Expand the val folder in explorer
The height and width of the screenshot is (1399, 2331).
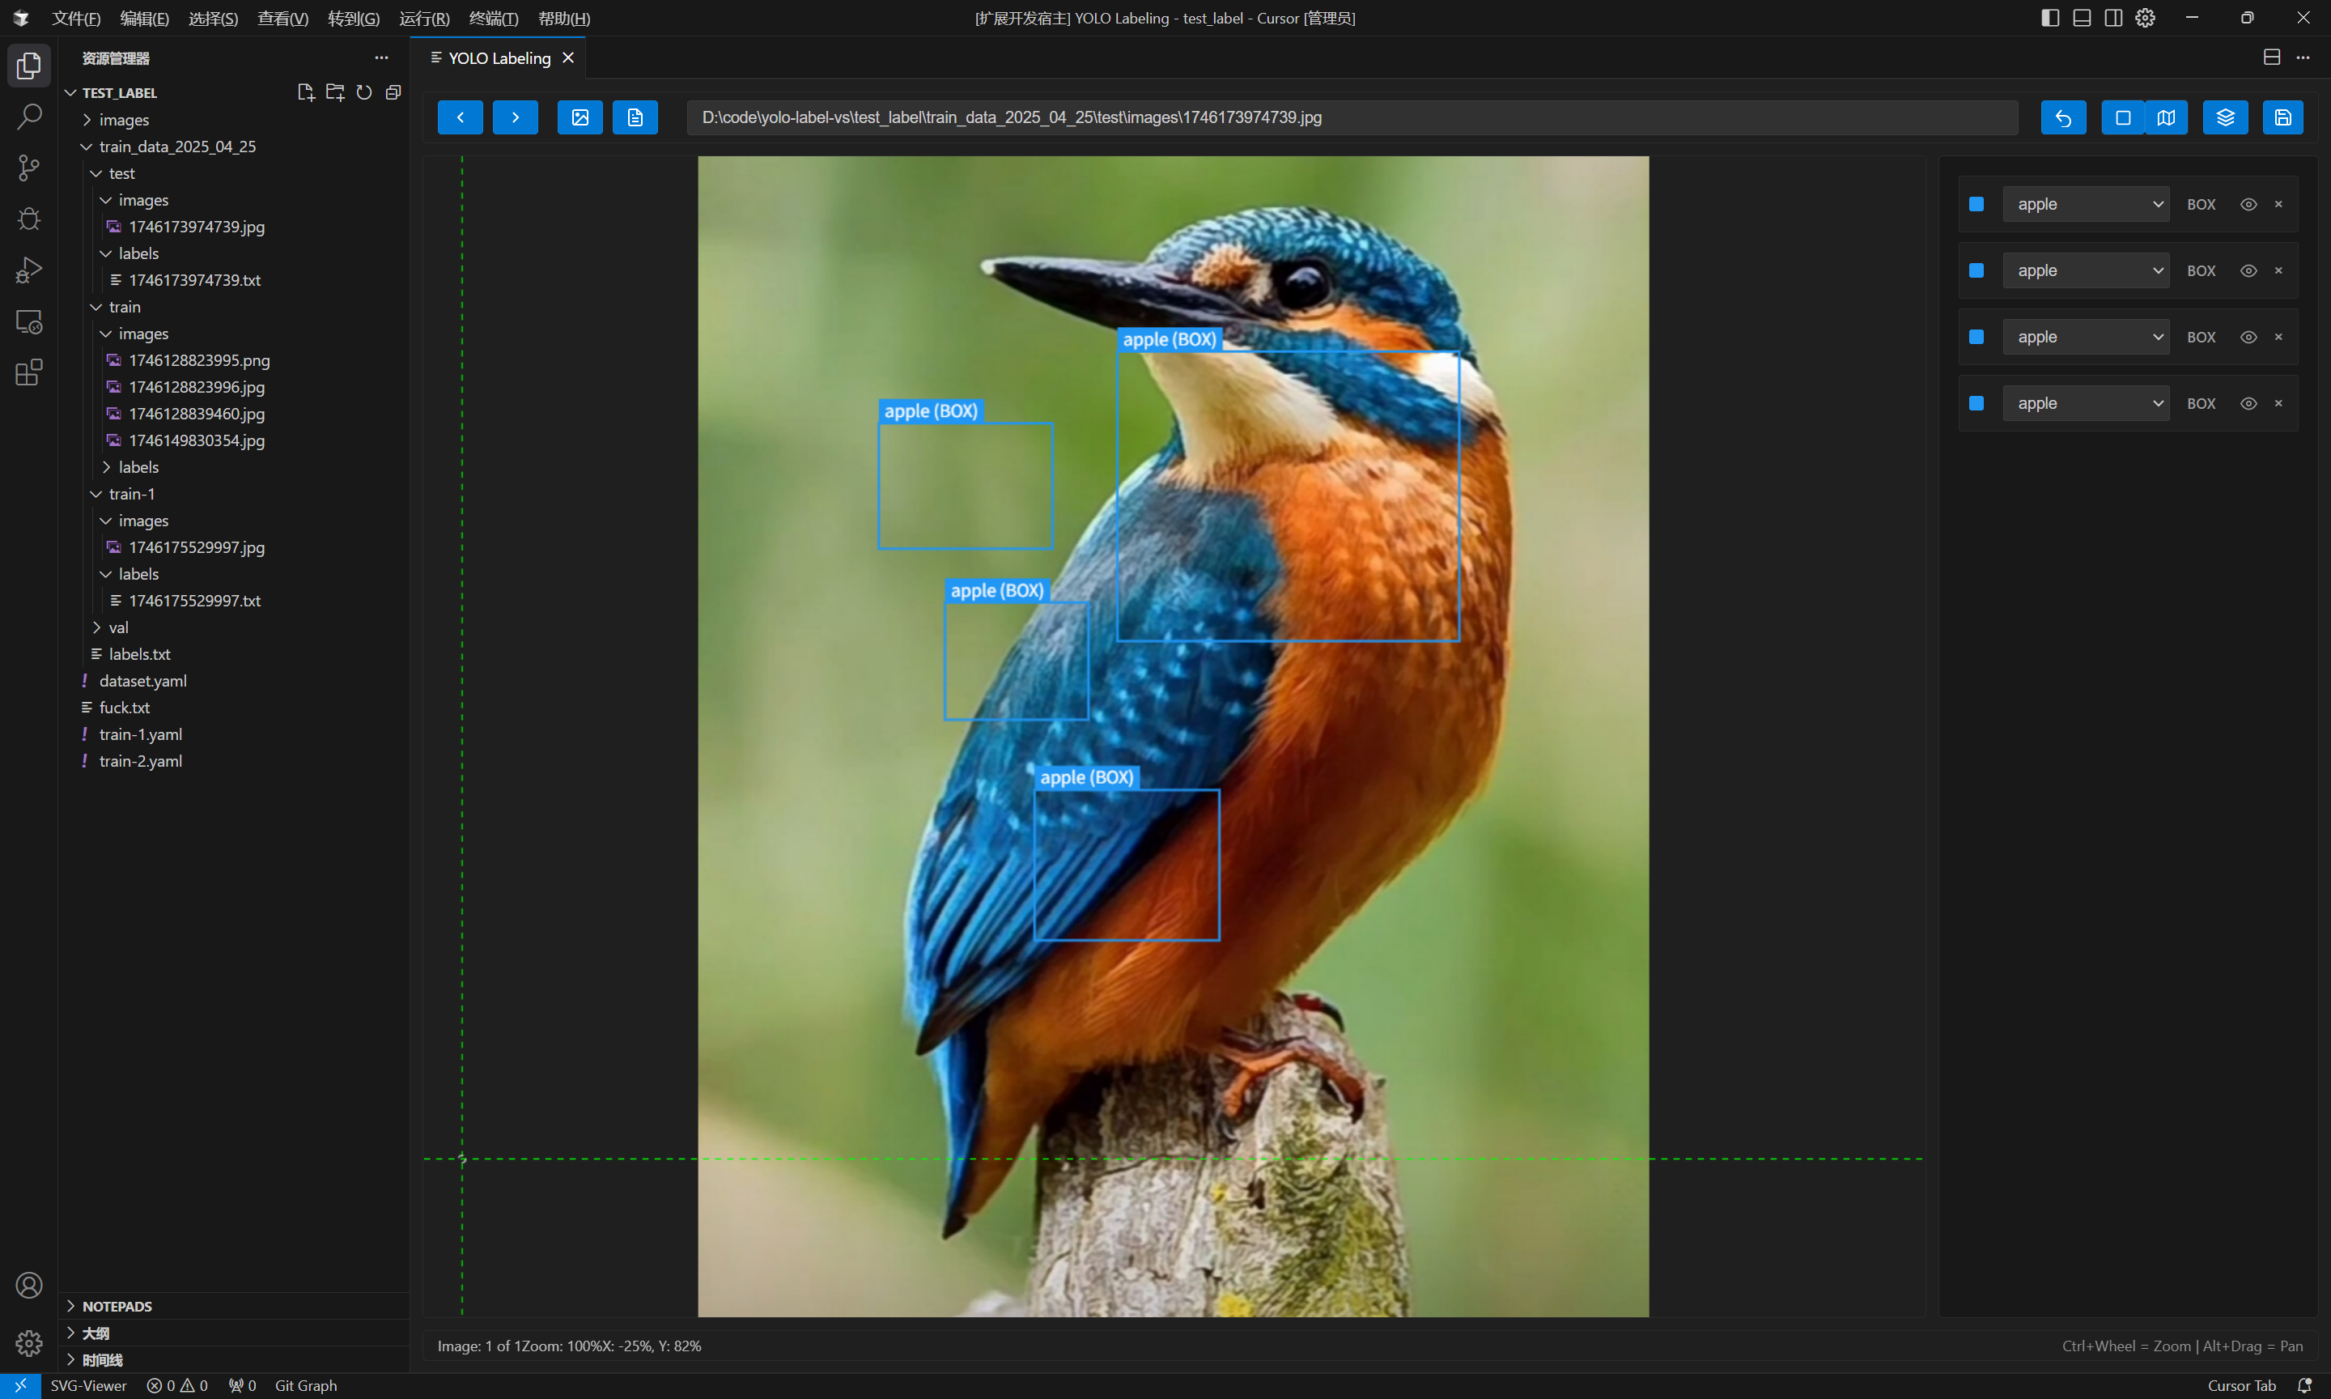(118, 627)
